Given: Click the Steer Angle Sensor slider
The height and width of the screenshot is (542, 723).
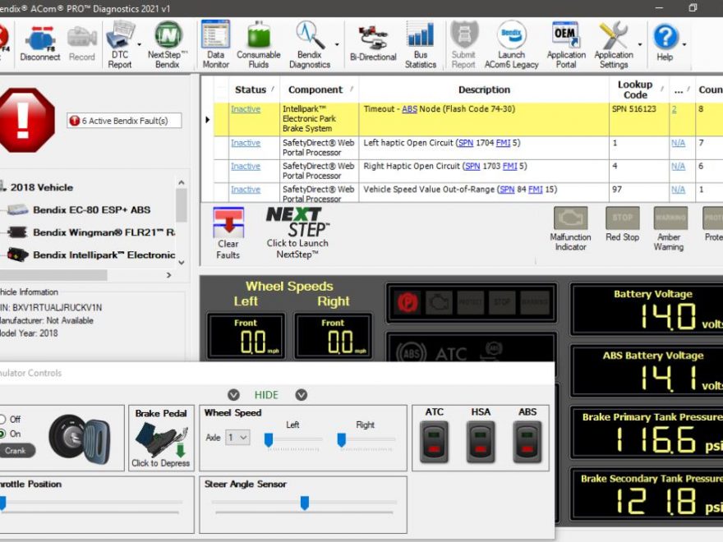Looking at the screenshot, I should click(x=304, y=503).
